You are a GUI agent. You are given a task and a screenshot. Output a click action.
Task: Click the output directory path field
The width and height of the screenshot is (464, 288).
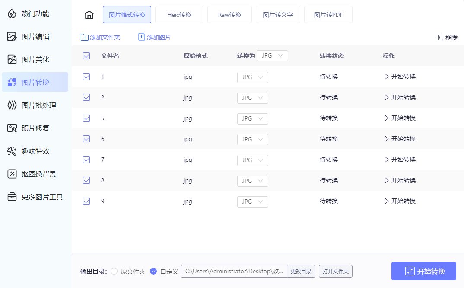[x=234, y=271]
